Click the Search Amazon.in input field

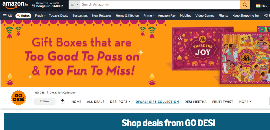[160, 5]
